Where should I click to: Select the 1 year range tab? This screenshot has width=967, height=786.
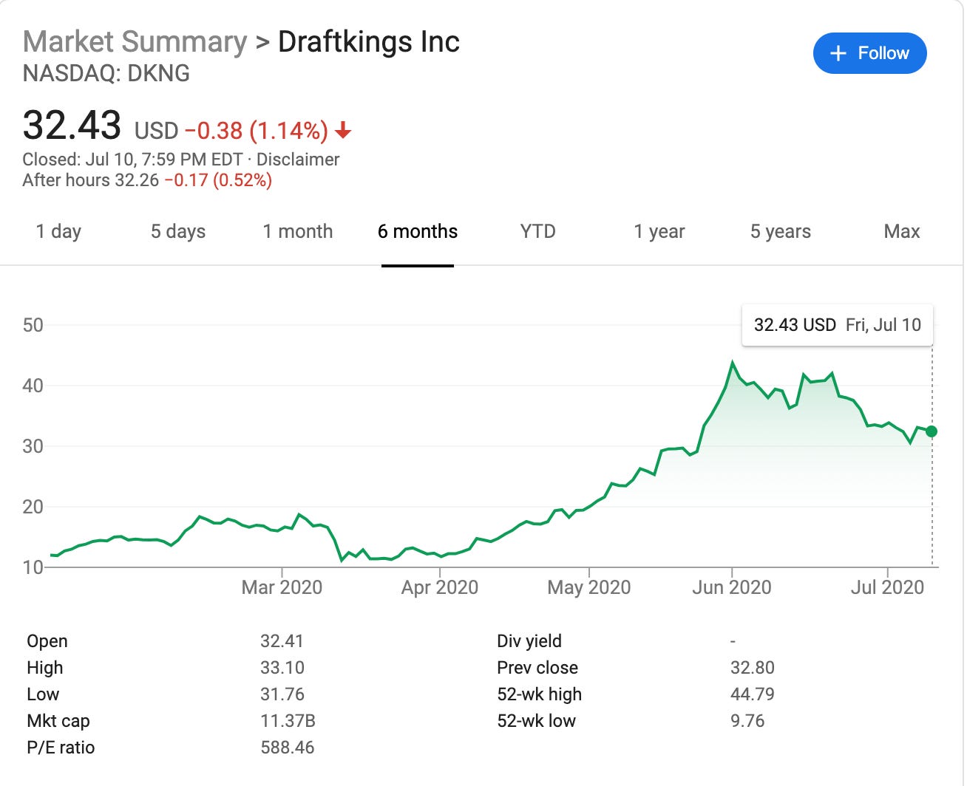click(659, 231)
